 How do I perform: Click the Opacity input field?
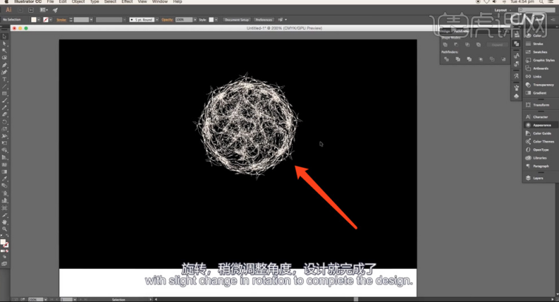tap(183, 20)
